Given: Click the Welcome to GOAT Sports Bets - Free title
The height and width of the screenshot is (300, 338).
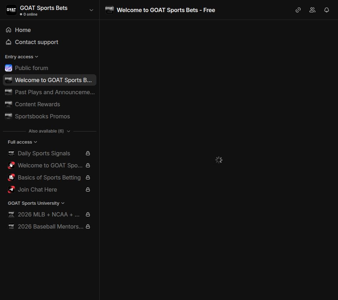Looking at the screenshot, I should click(x=166, y=10).
